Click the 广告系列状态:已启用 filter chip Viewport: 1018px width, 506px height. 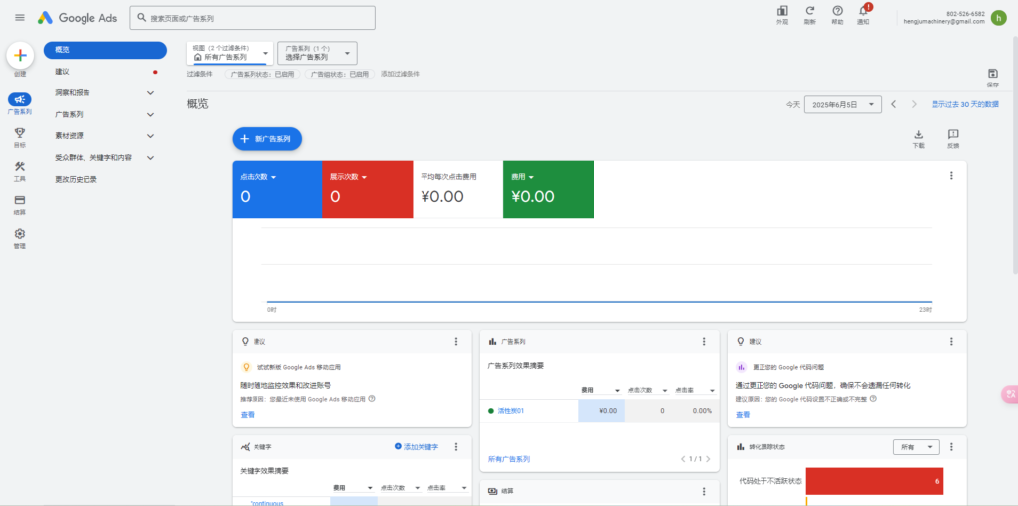262,74
